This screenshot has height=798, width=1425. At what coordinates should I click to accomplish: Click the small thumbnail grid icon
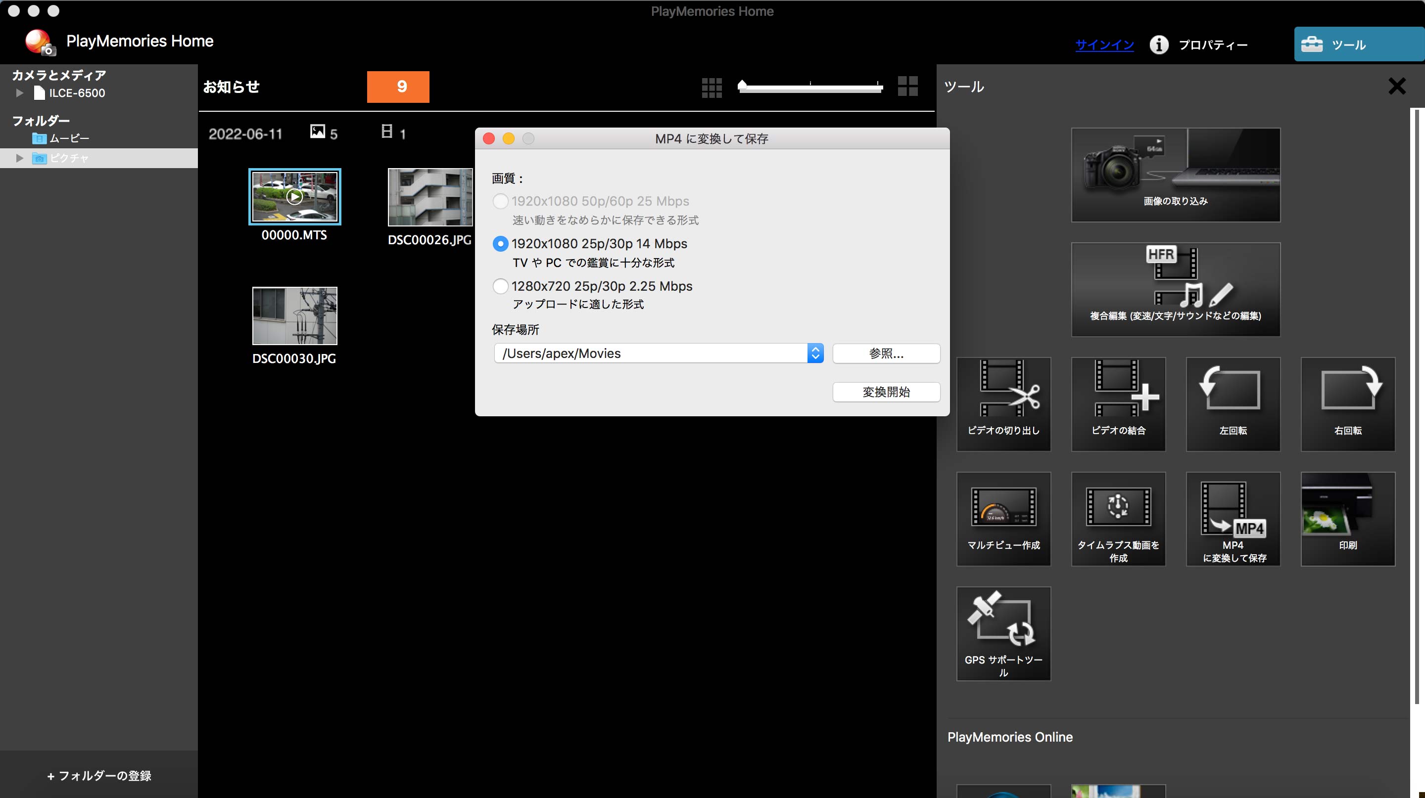pyautogui.click(x=712, y=88)
